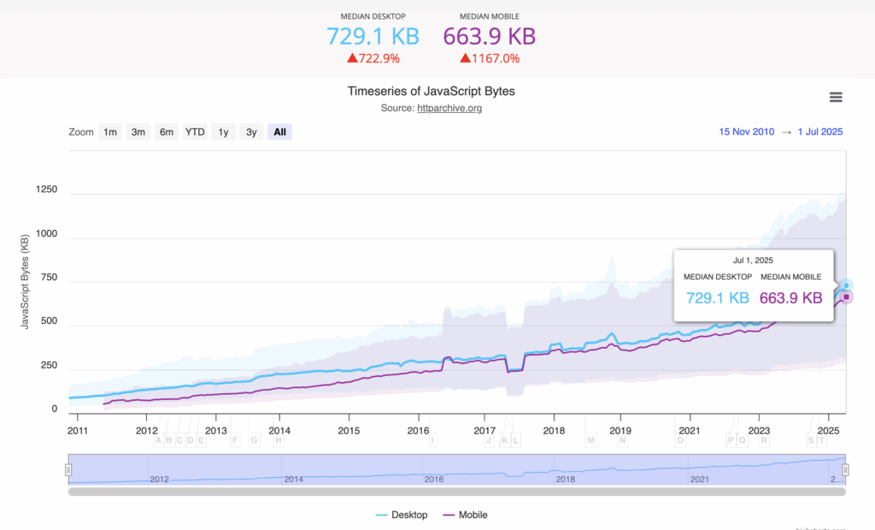Open the chart context hamburger menu
Screen dimensions: 875x530
coord(836,97)
